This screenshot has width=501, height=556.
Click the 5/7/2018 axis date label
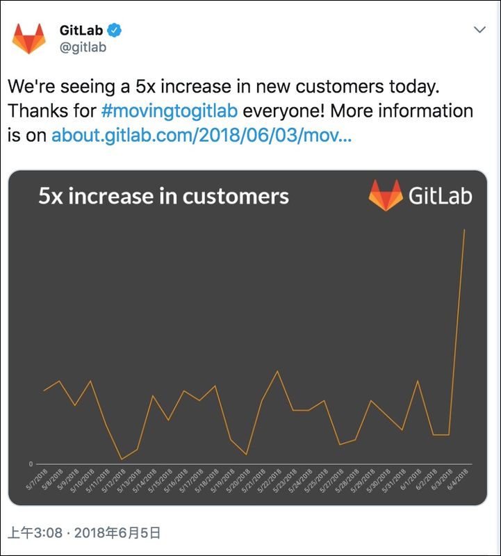37,480
